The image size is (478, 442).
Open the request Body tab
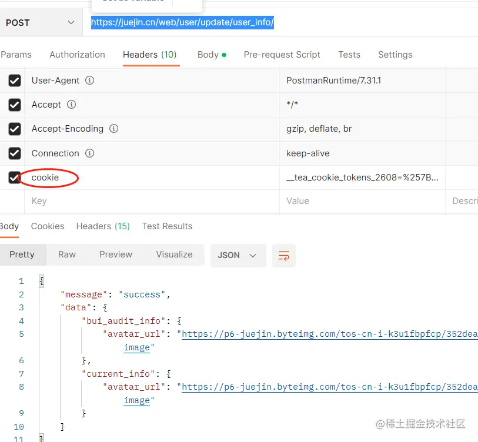(212, 55)
